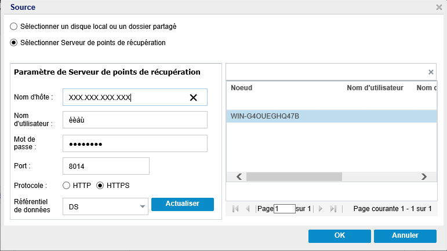Go to next page arrow

[321, 209]
